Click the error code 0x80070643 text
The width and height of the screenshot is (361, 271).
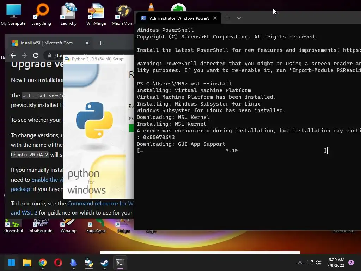159,137
